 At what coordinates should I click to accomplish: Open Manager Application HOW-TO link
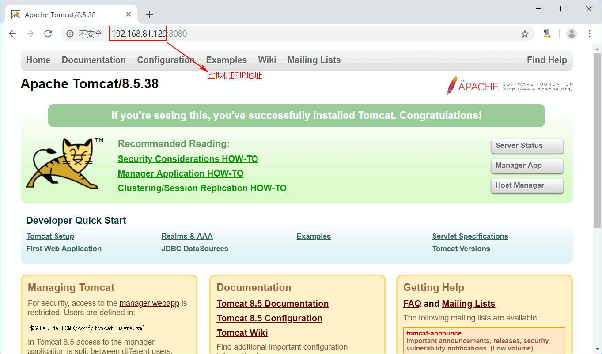[181, 173]
